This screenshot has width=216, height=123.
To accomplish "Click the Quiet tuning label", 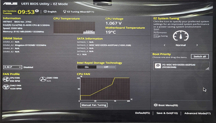I will click(x=156, y=29).
